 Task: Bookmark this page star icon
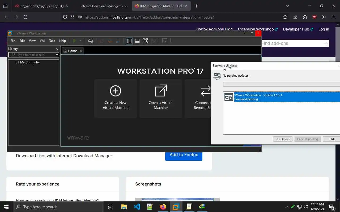(x=285, y=17)
